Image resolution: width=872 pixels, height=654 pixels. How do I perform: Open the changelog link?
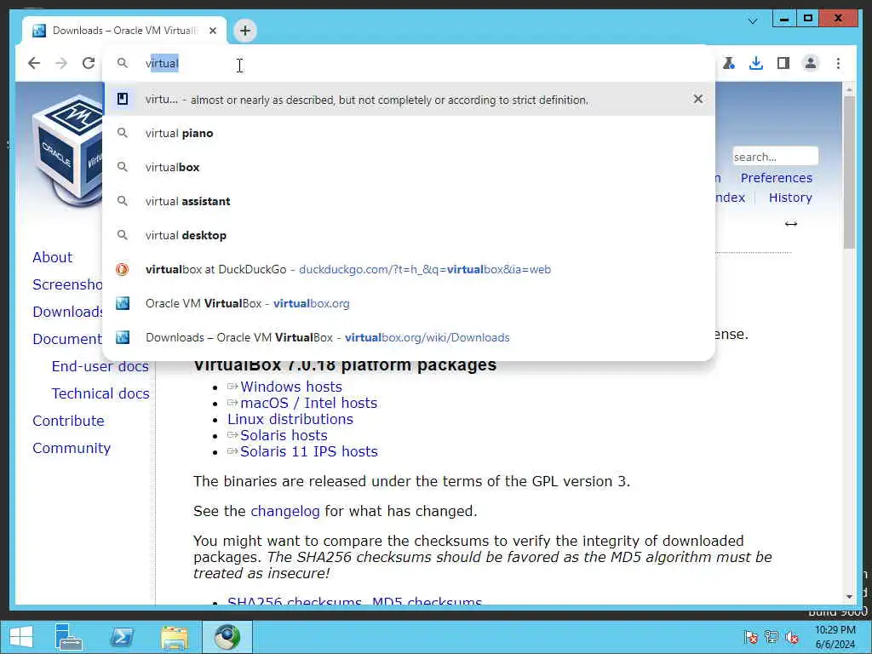[x=284, y=511]
